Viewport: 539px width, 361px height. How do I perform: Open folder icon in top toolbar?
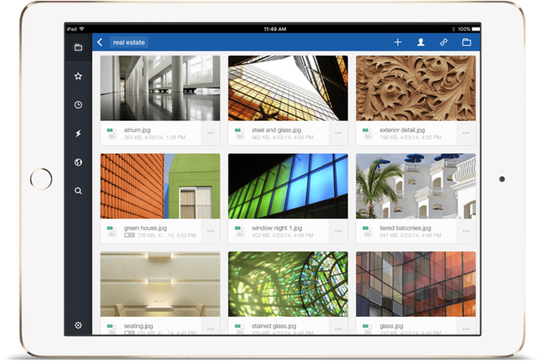pos(467,43)
